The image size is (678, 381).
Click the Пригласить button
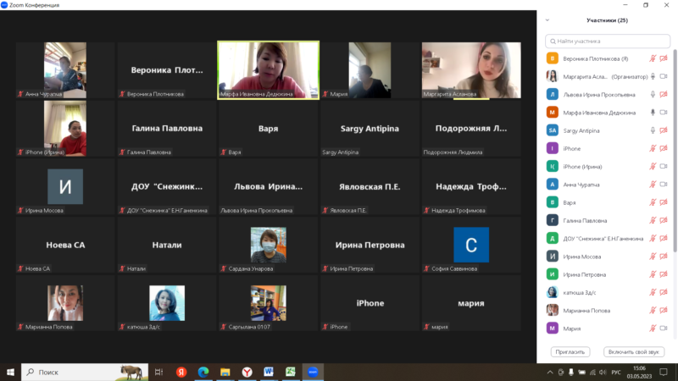coord(570,352)
